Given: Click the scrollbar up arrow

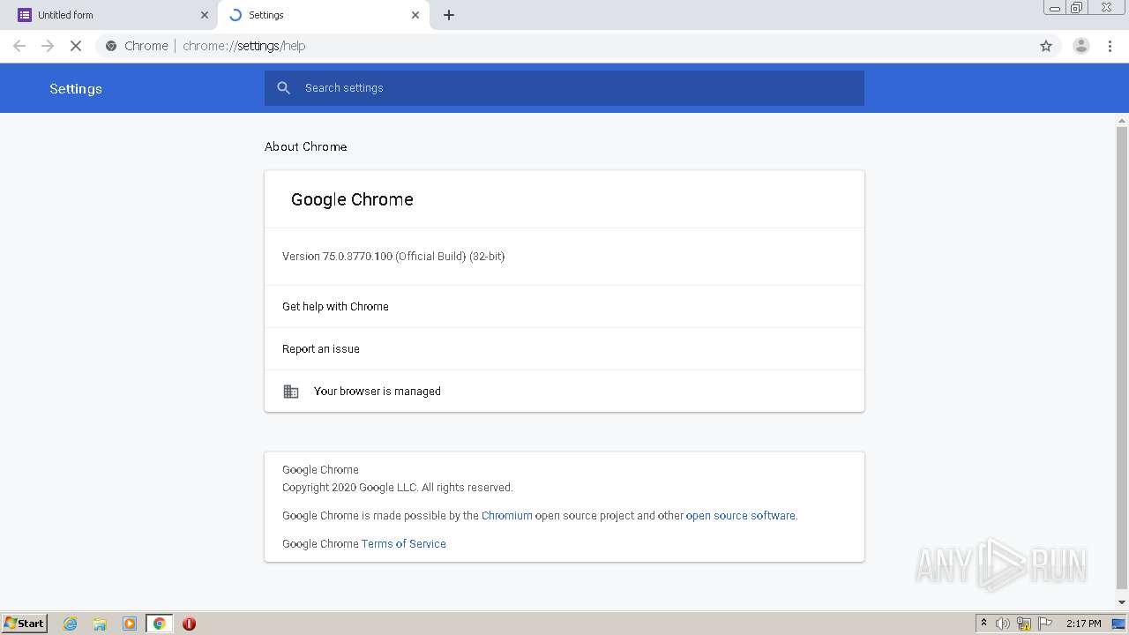Looking at the screenshot, I should pyautogui.click(x=1122, y=120).
